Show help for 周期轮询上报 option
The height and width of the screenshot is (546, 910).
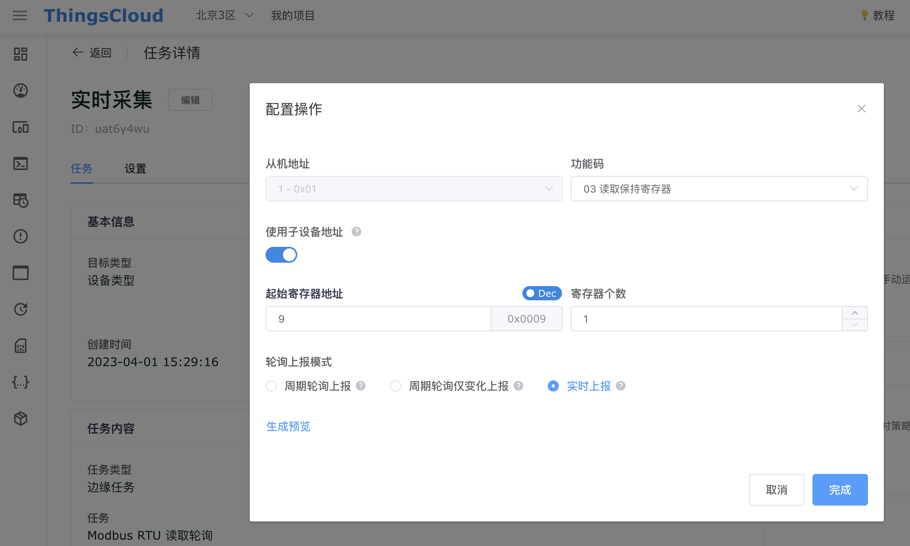pos(361,386)
